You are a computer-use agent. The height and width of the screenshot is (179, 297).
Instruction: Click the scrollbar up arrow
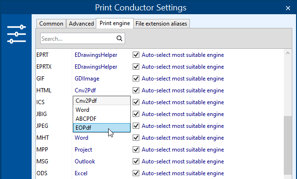click(x=288, y=53)
